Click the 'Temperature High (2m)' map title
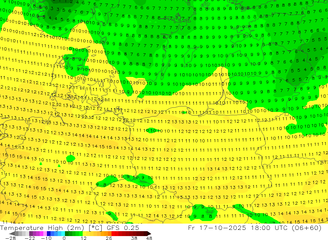 point(42,228)
